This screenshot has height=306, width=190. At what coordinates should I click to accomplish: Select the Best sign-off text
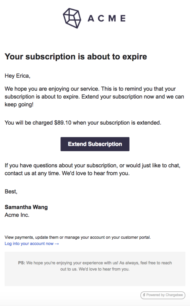[x=10, y=192]
